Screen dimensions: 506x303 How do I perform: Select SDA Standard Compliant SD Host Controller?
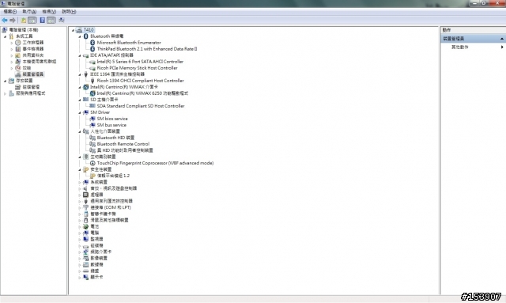tap(141, 106)
